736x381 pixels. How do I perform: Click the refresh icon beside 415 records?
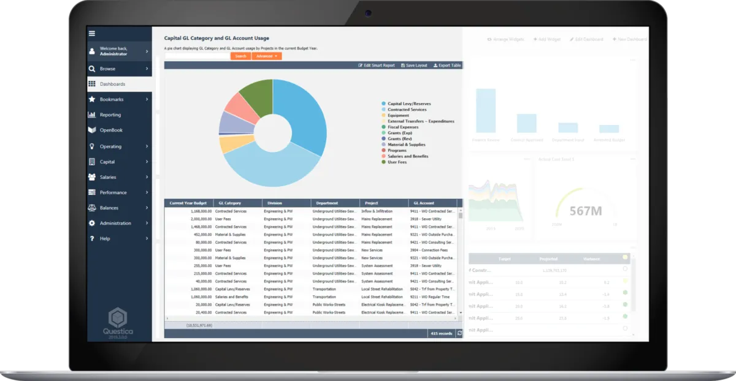pos(459,333)
